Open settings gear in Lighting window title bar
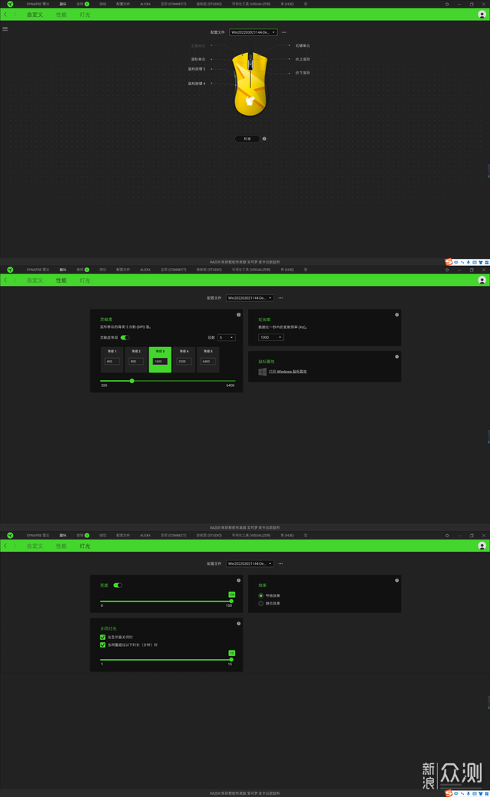 pos(447,535)
